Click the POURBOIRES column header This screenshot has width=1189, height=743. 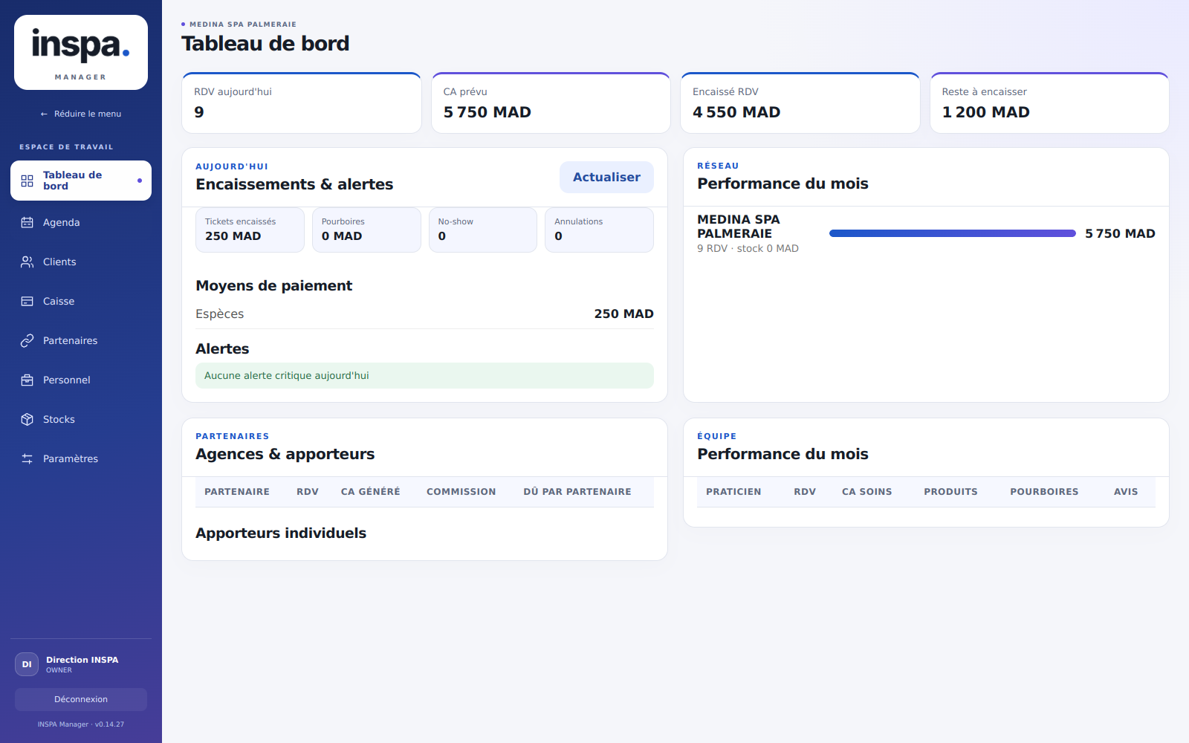pos(1044,492)
